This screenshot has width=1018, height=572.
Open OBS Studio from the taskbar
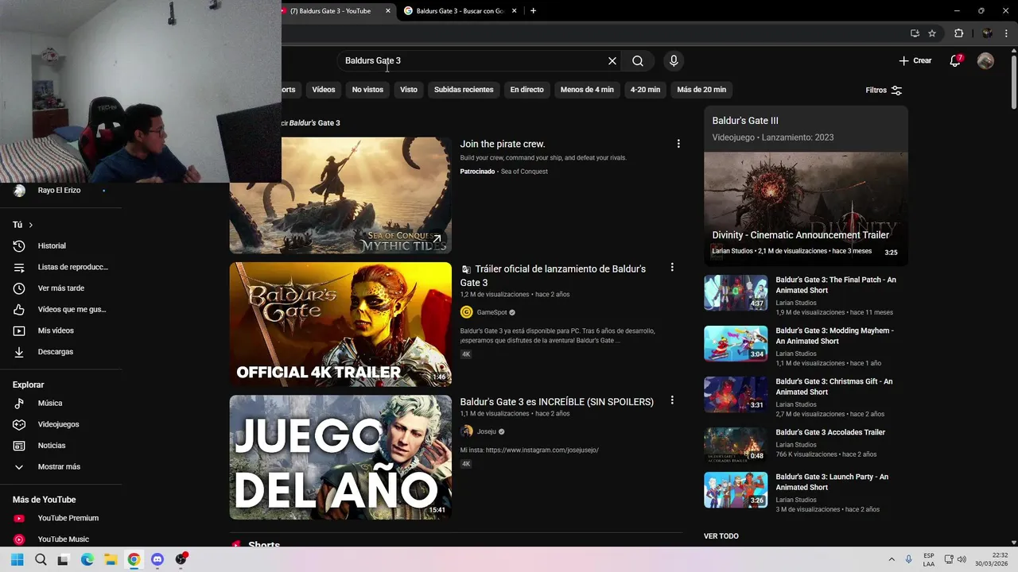pyautogui.click(x=181, y=559)
